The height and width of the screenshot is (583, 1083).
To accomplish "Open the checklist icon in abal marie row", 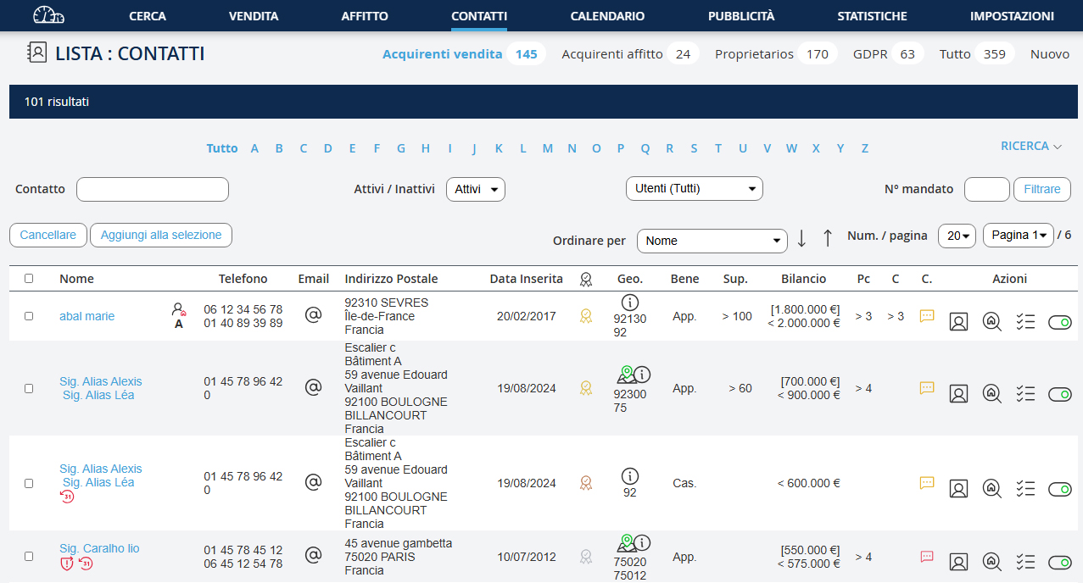I will coord(1025,322).
